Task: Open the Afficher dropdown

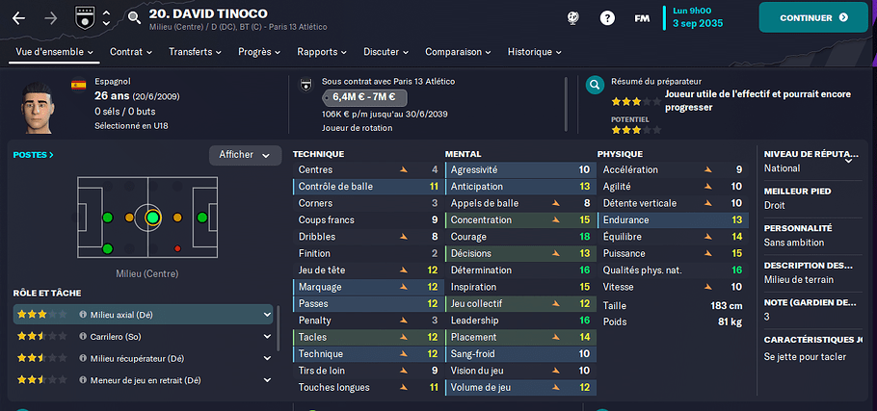Action: 245,155
